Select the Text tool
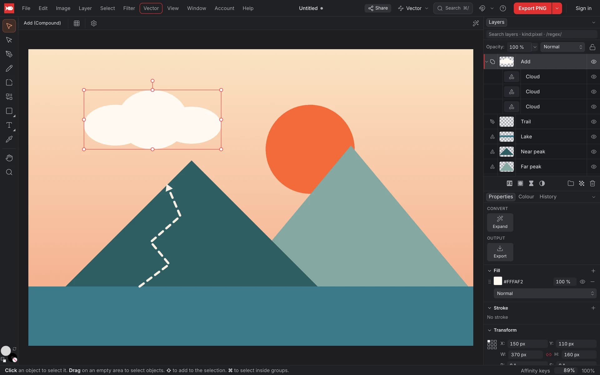 pyautogui.click(x=9, y=125)
